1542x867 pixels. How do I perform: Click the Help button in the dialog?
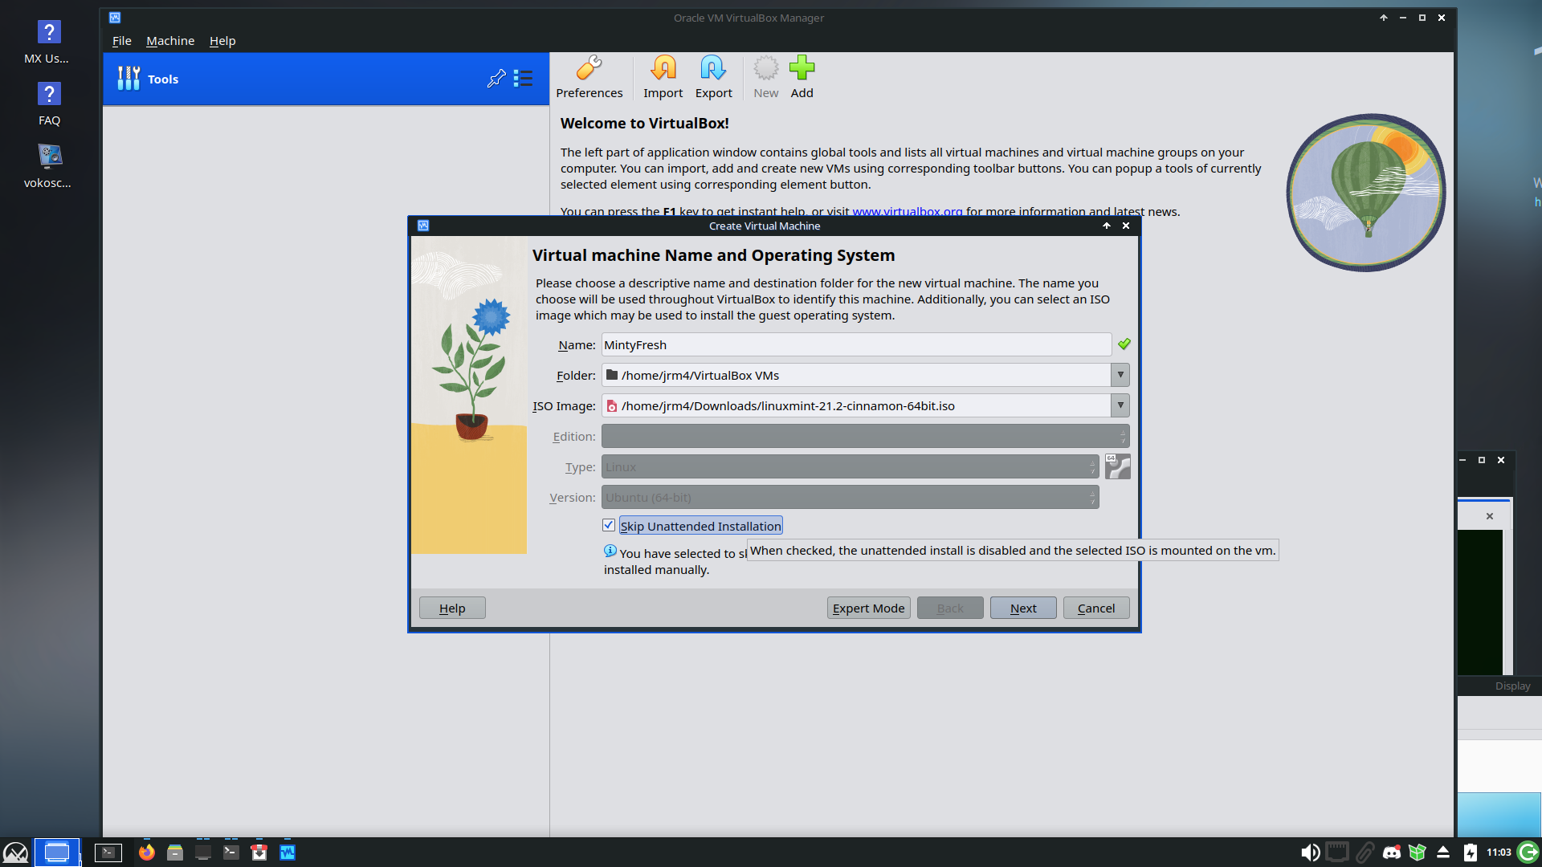pyautogui.click(x=452, y=608)
